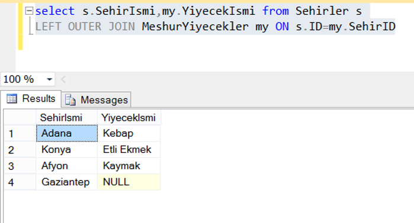The height and width of the screenshot is (223, 414).
Task: Select the Etli Ekmek cell
Action: (129, 150)
